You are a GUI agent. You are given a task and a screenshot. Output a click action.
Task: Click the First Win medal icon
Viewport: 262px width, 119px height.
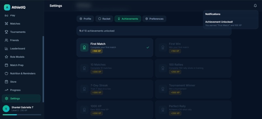pos(163,47)
